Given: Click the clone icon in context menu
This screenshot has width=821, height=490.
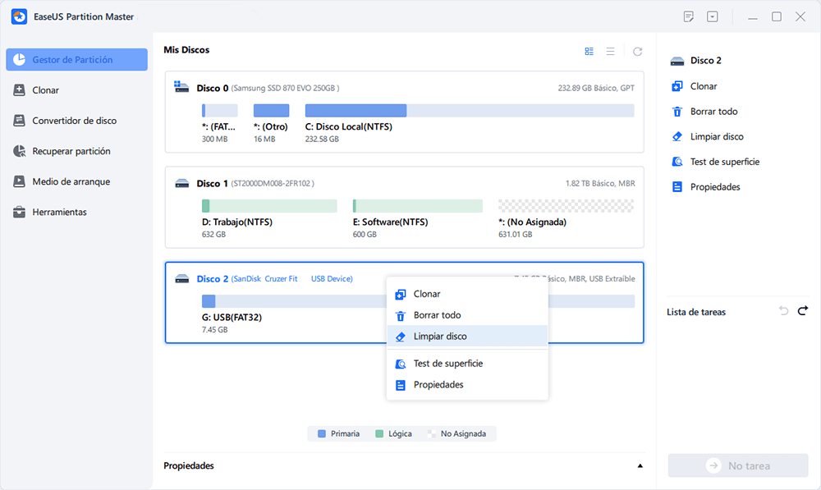Looking at the screenshot, I should point(401,295).
